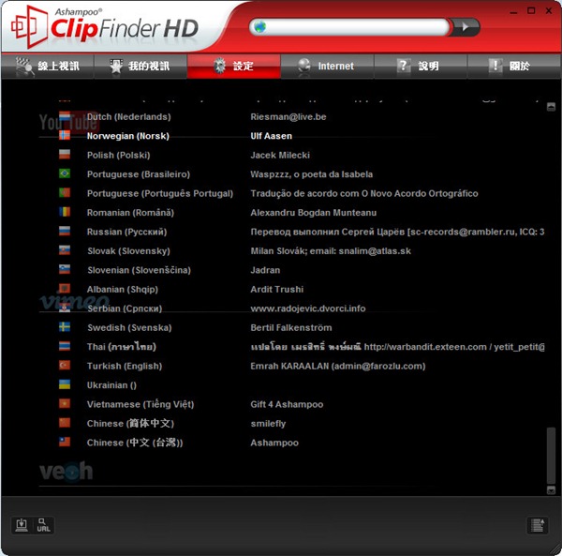This screenshot has width=562, height=556.
Task: Select Turkish (English) language
Action: [125, 366]
